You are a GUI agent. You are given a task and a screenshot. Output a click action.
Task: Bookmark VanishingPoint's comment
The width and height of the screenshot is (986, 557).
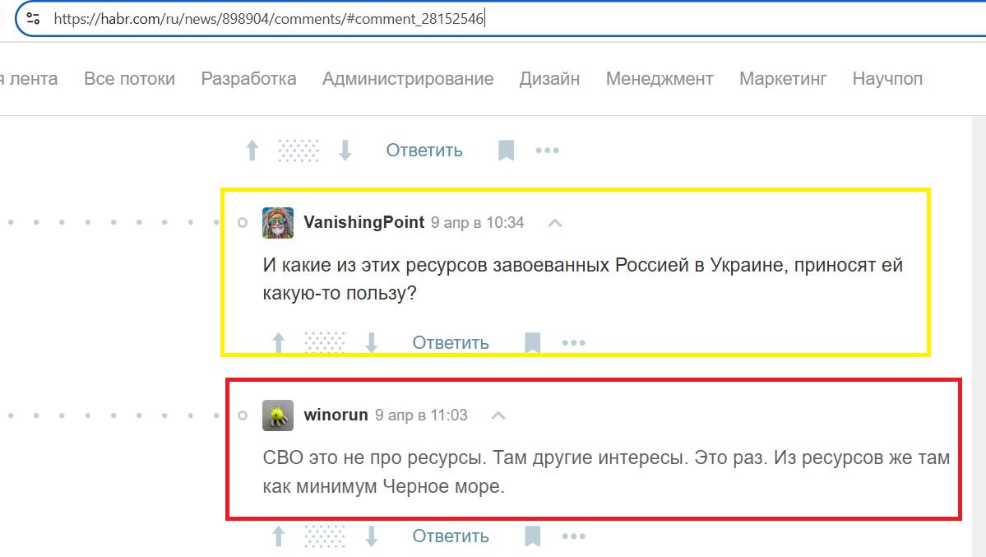(x=533, y=343)
